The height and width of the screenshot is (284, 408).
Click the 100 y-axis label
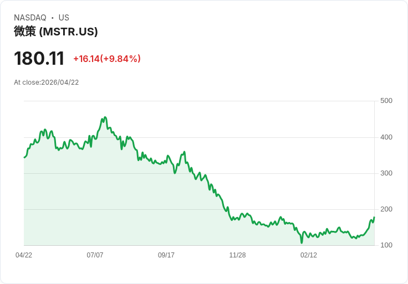click(x=386, y=245)
